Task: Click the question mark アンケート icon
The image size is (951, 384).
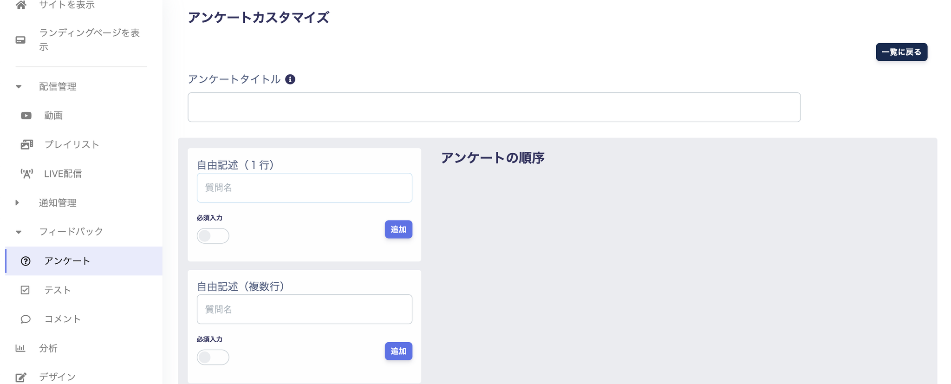Action: [26, 261]
